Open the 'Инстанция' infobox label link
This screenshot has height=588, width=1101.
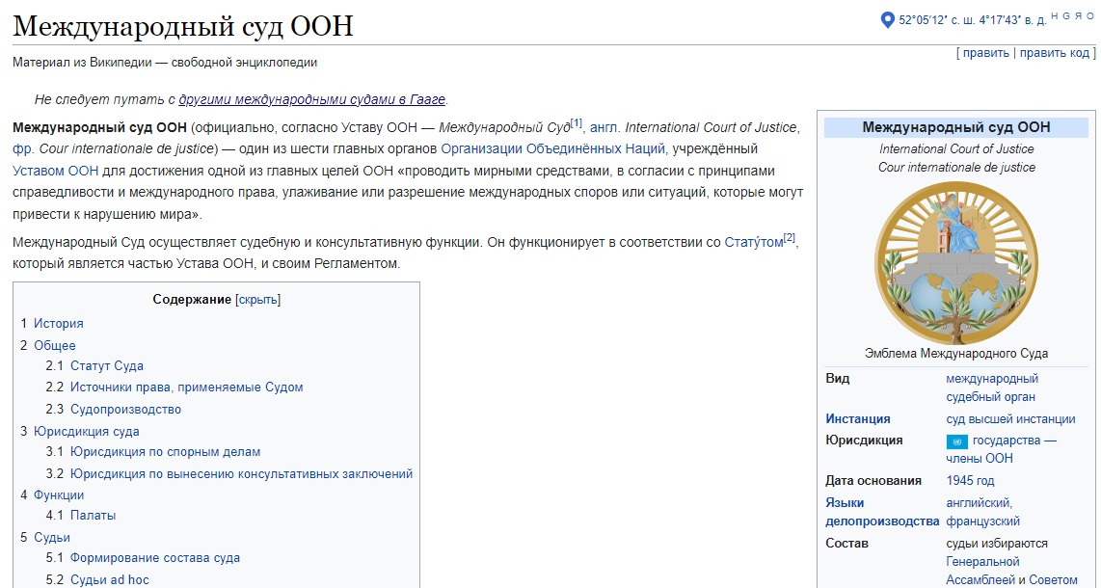pyautogui.click(x=857, y=419)
